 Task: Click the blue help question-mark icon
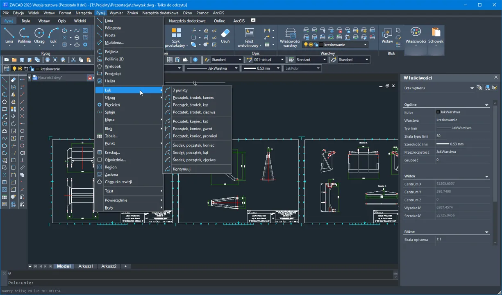(195, 60)
